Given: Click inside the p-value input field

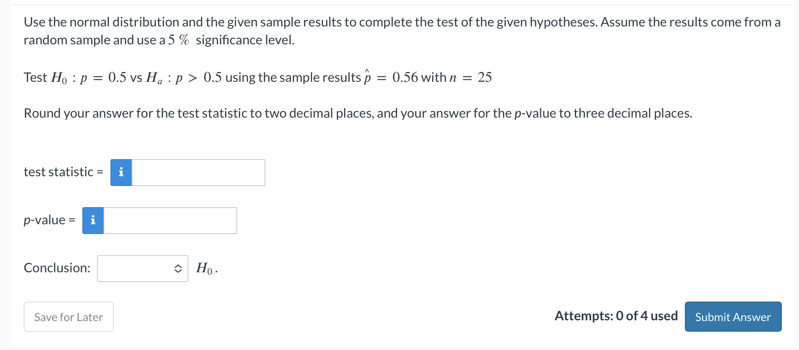Looking at the screenshot, I should click(170, 220).
